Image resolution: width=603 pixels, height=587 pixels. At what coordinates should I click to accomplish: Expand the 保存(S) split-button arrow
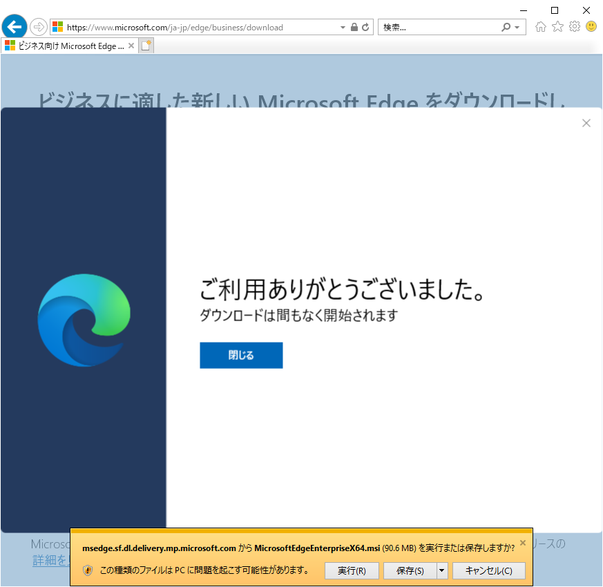click(441, 570)
